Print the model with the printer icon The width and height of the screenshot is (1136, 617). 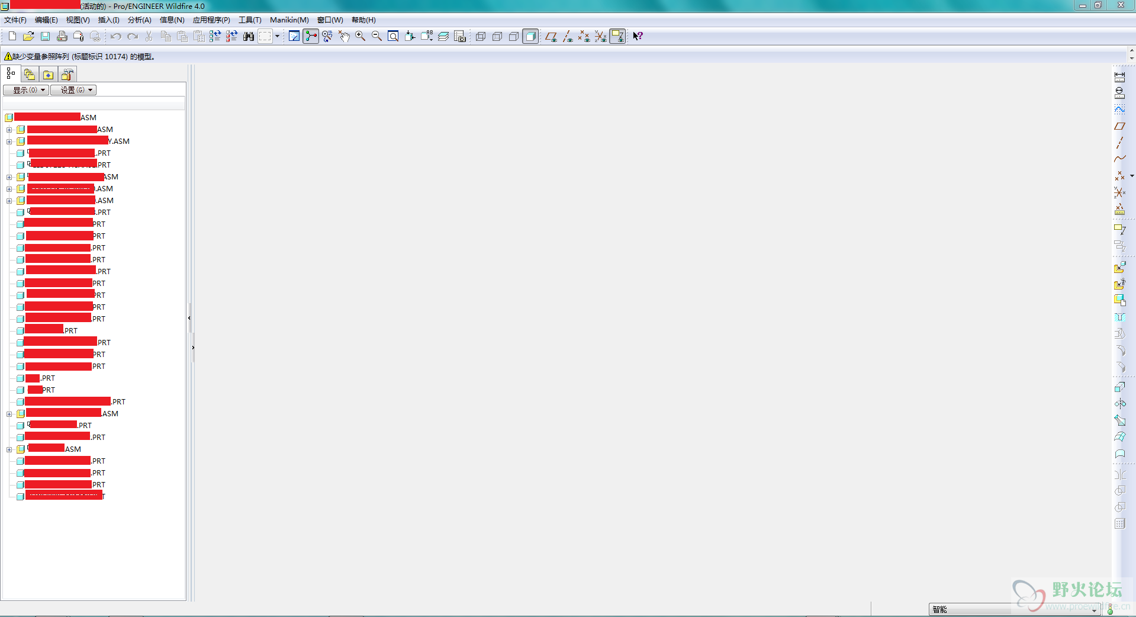point(62,36)
